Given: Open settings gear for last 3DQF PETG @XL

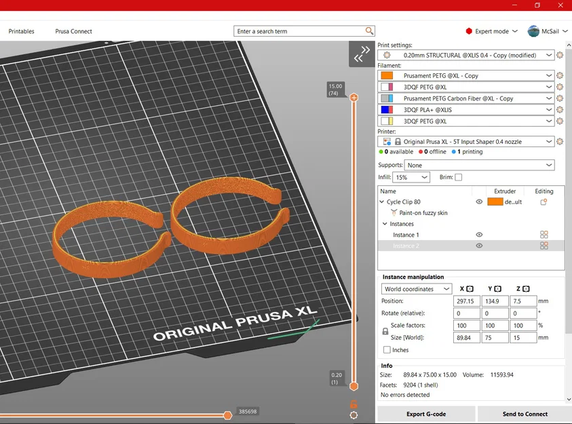Looking at the screenshot, I should pos(560,121).
